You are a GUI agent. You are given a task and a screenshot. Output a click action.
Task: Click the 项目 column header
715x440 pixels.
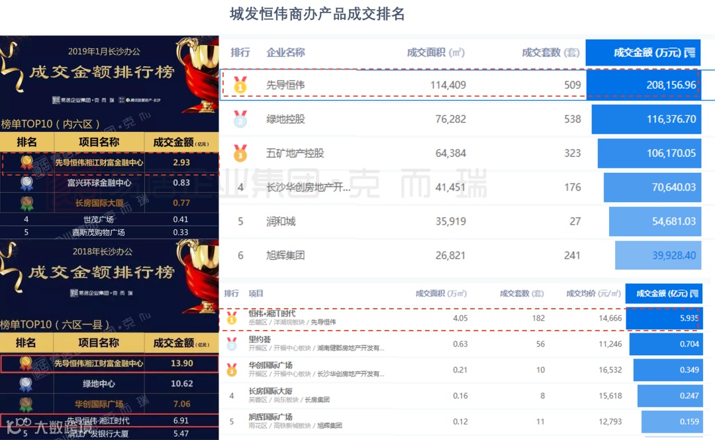[x=256, y=294]
